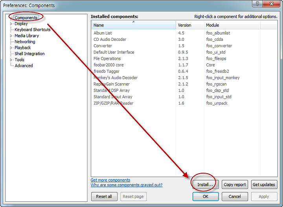Click the foo_dsp_std module cell

(217, 90)
